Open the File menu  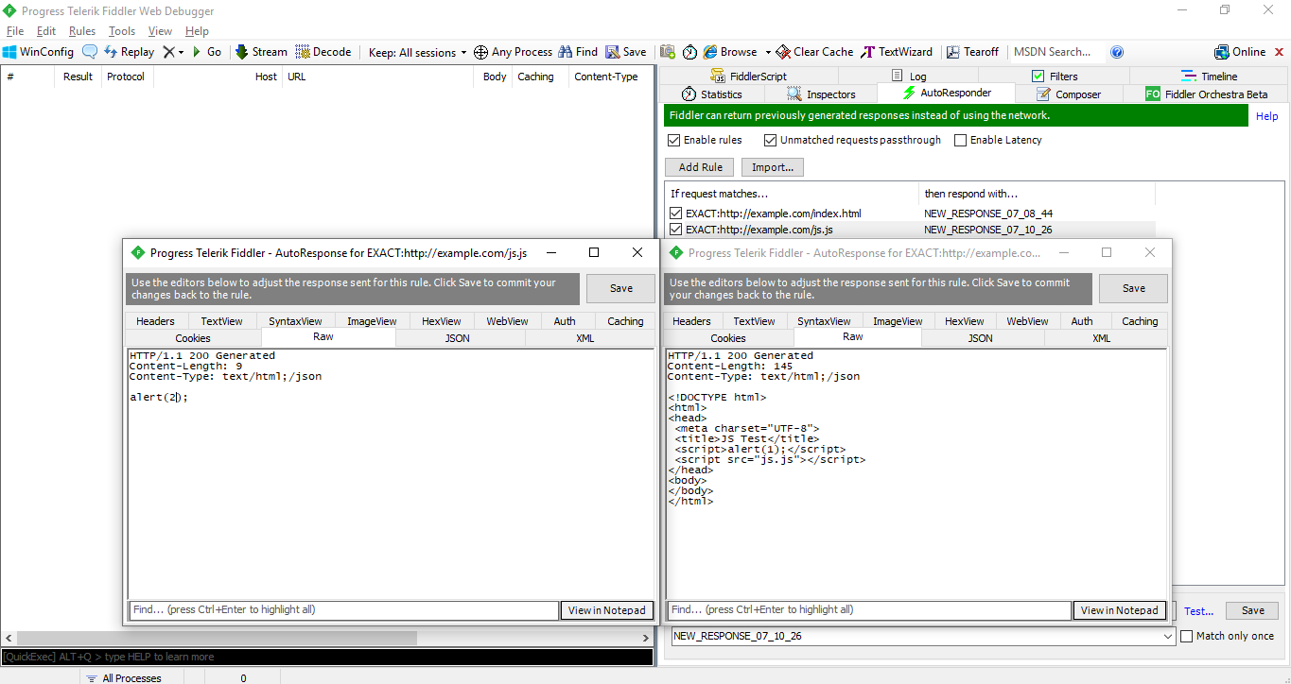(15, 31)
